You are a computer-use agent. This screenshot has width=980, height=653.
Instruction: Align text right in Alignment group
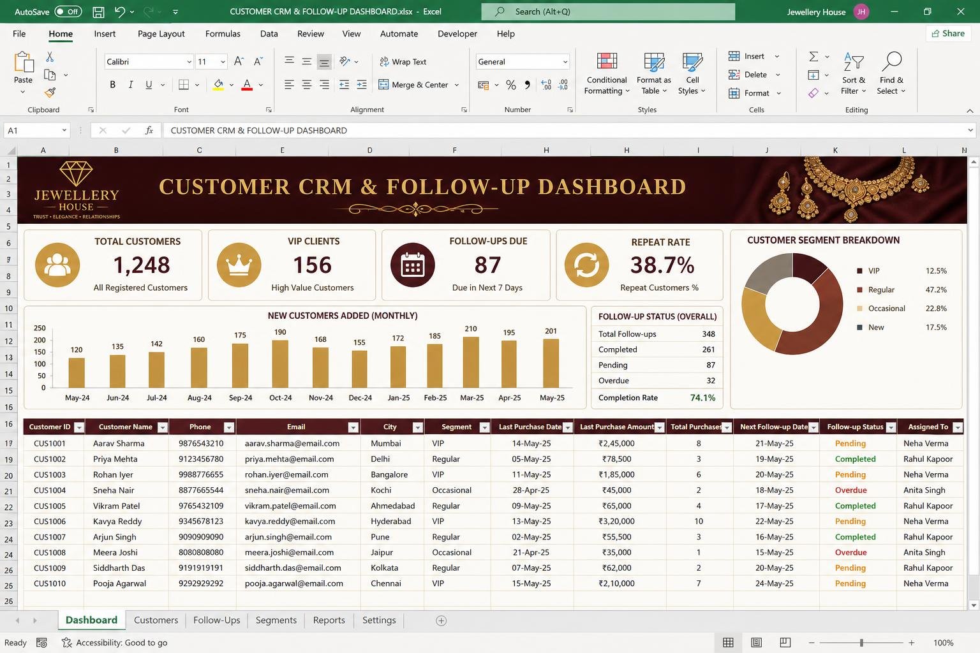(x=324, y=85)
